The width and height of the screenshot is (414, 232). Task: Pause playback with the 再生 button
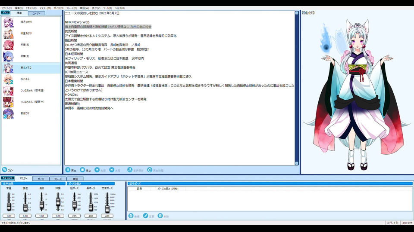click(68, 170)
